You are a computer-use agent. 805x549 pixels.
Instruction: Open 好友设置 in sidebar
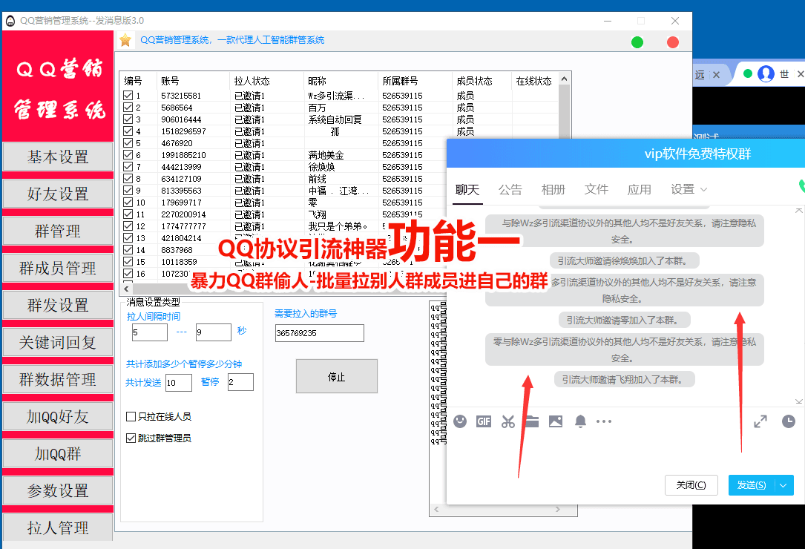pyautogui.click(x=58, y=194)
